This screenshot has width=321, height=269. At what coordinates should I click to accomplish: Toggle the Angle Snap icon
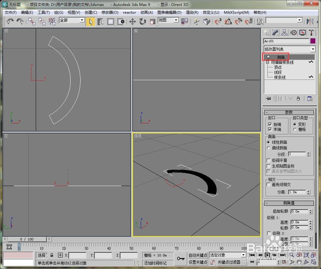pos(228,22)
